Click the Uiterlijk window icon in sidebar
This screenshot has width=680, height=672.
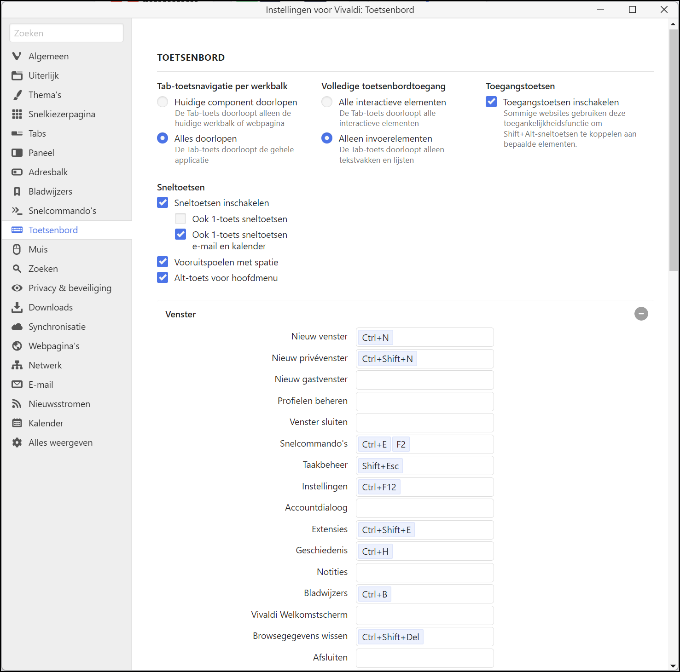point(17,75)
